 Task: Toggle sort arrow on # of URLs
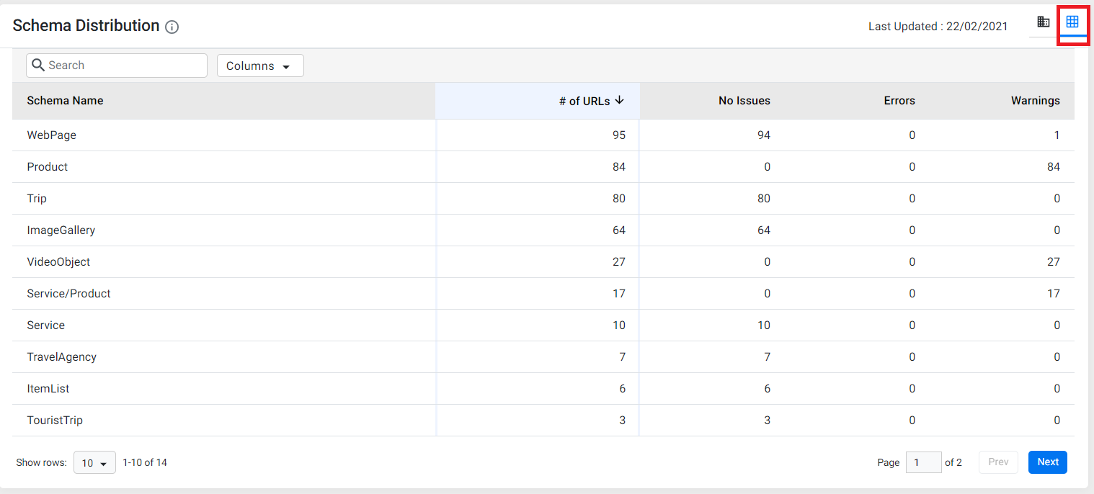point(619,100)
